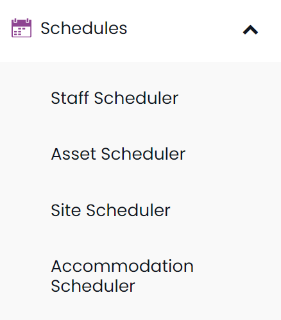Choose Asset Scheduler from the Schedules submenu
281x320 pixels.
tap(118, 154)
